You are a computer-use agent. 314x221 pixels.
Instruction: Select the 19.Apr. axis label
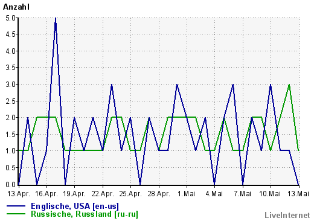coord(74,194)
